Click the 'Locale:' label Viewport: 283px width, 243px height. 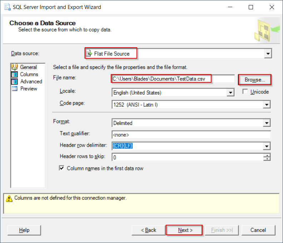(68, 91)
